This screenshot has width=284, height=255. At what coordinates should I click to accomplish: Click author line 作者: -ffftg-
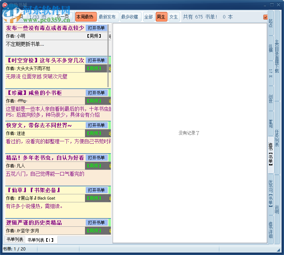point(17,101)
